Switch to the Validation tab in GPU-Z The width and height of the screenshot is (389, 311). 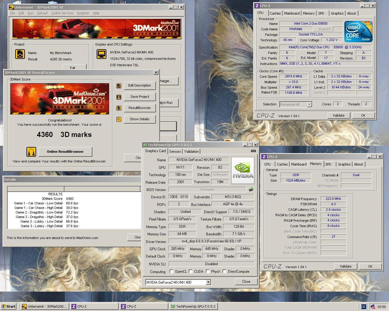tap(191, 152)
